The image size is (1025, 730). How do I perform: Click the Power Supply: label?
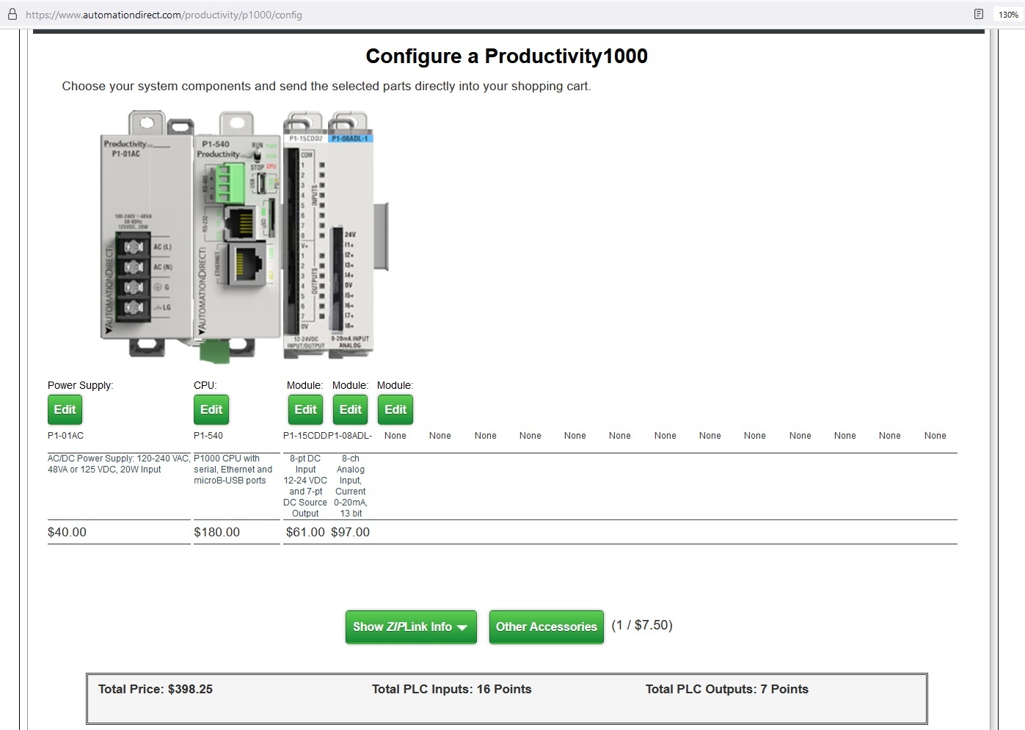point(80,385)
